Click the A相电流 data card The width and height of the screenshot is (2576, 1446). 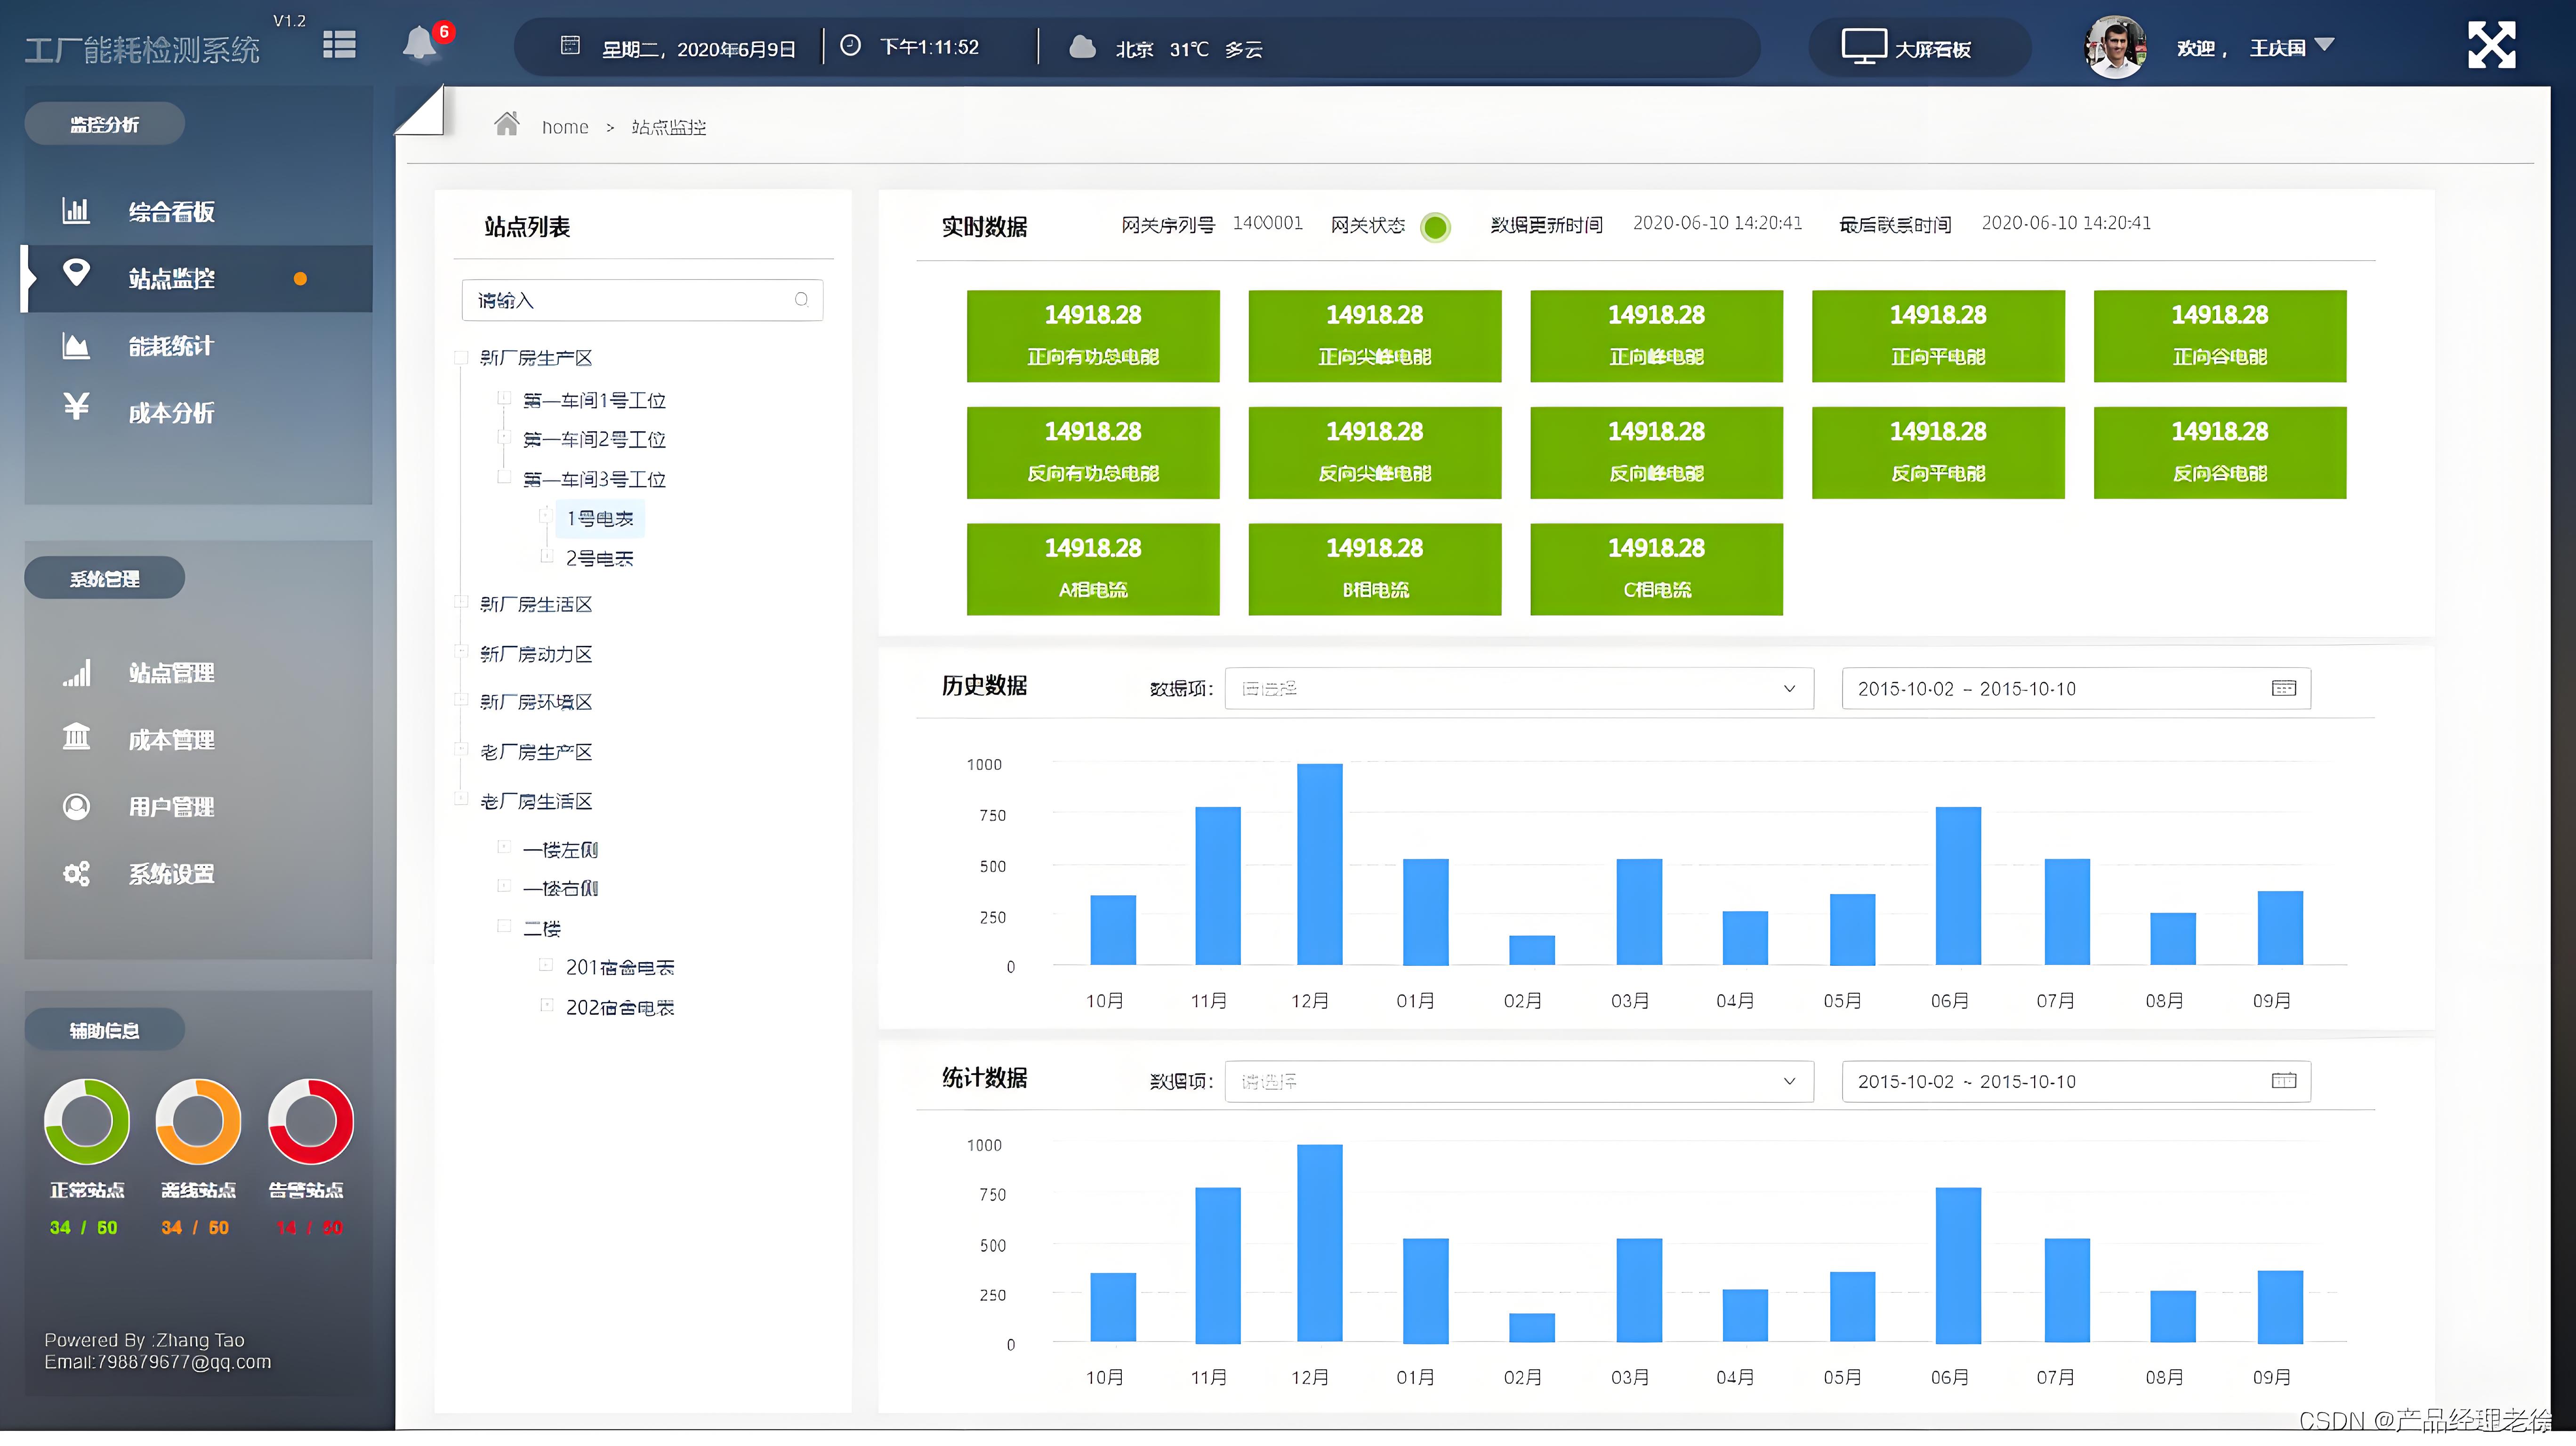[x=1092, y=569]
